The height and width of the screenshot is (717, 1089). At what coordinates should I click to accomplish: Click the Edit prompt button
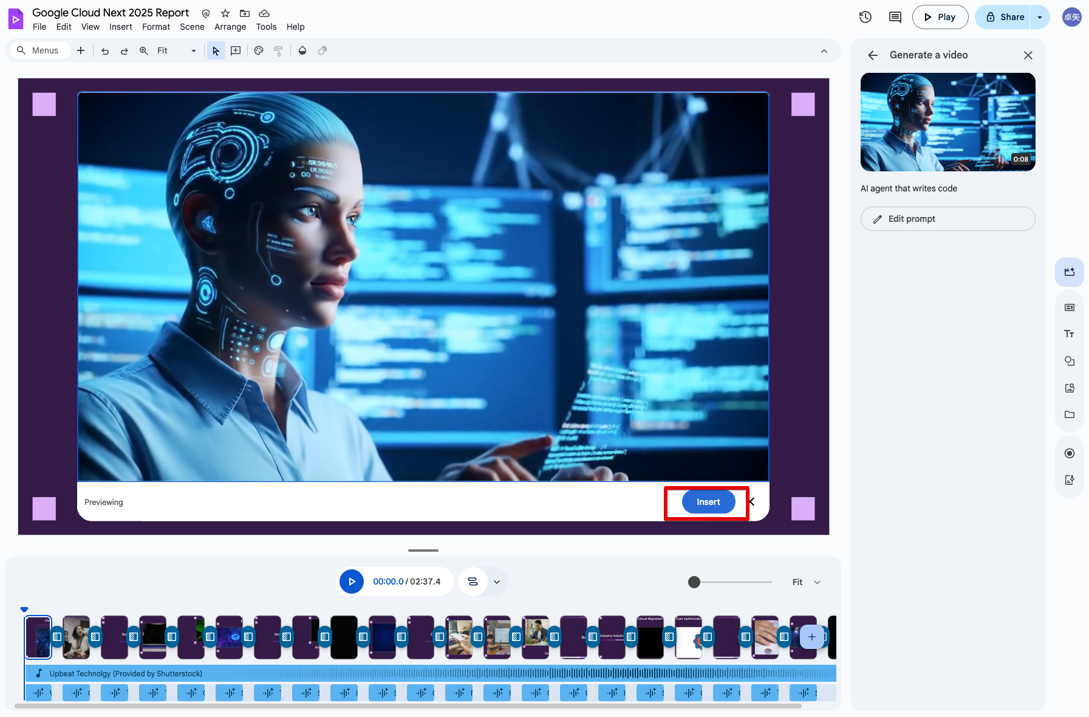947,219
